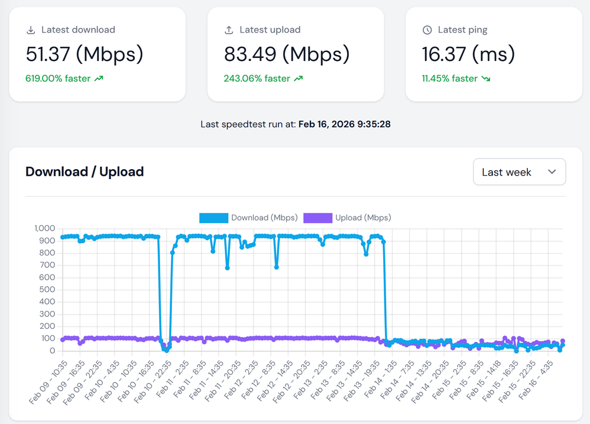Click the Download / Upload chart heading
Screen dimensions: 590x424
point(85,172)
